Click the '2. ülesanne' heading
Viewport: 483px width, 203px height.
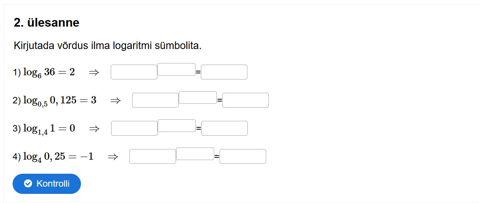coord(47,23)
